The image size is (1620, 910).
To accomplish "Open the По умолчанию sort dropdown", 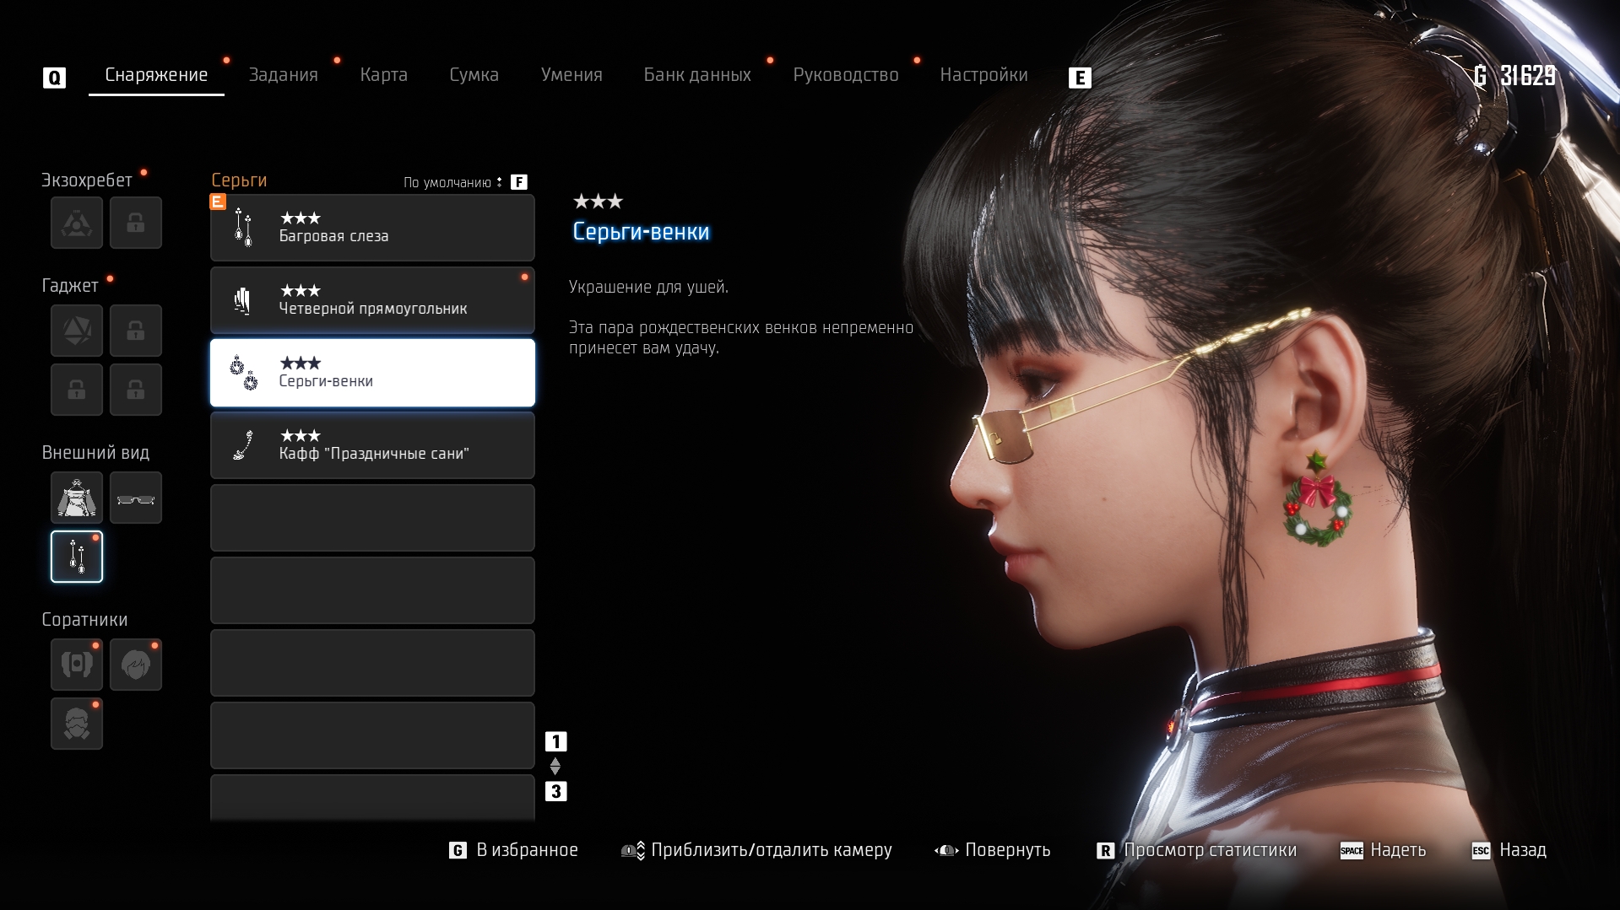I will pyautogui.click(x=452, y=182).
